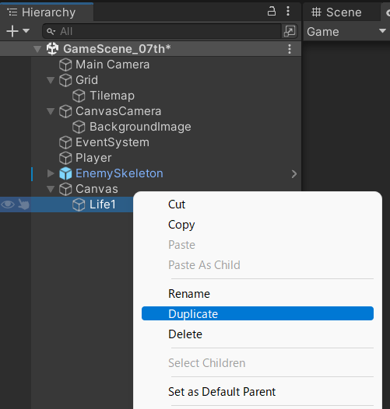Select the EventSystem object

click(112, 142)
